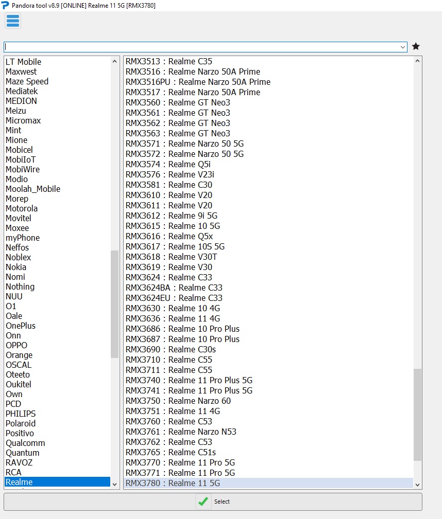Select OnePlus brand
Viewport: 442px width, 519px height.
pyautogui.click(x=21, y=326)
